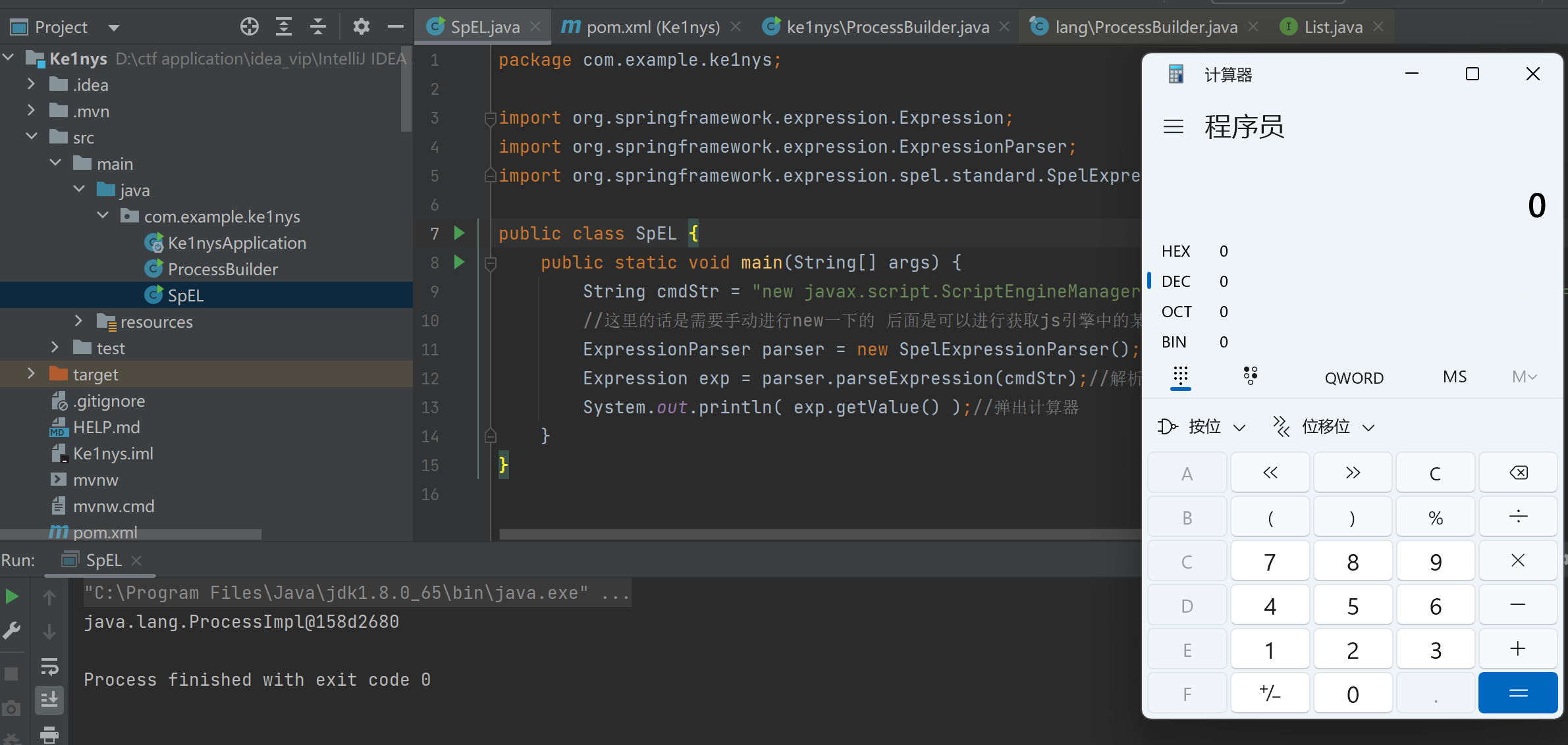Screen dimensions: 1568x745
Task: Open calculator hamburger navigation menu
Action: coord(1173,126)
